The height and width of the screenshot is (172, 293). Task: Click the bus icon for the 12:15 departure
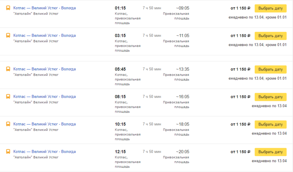(8, 152)
